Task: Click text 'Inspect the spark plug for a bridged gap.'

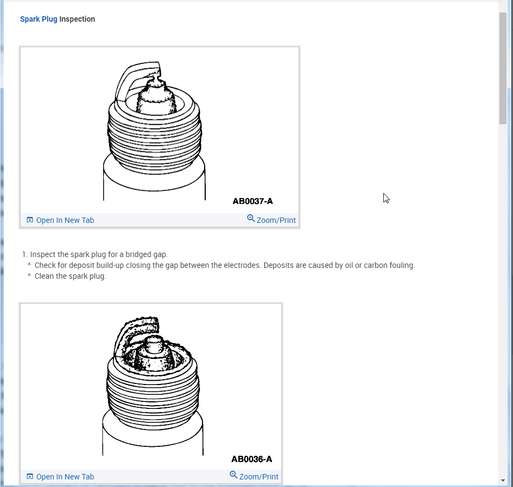Action: 99,254
